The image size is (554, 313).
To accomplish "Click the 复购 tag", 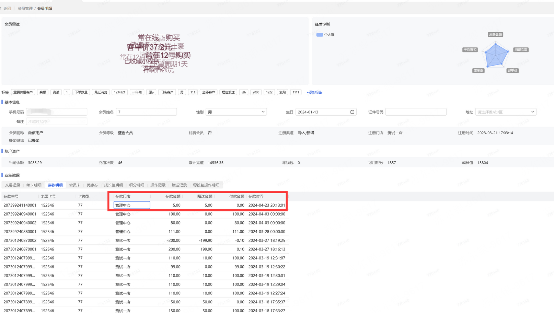I will point(282,92).
